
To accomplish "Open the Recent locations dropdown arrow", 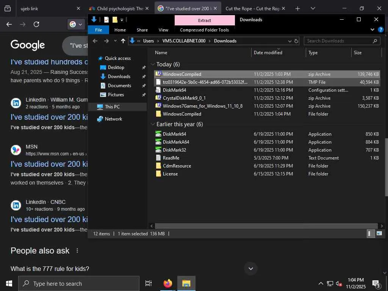I will coord(115,41).
